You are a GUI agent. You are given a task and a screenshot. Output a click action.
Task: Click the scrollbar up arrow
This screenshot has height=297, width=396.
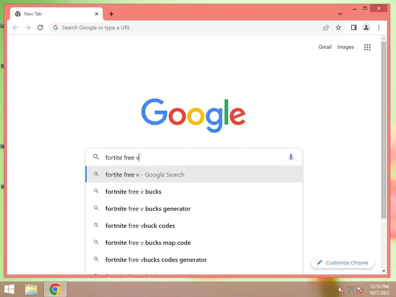click(384, 38)
